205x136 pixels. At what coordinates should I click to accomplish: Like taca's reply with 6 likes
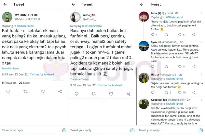coord(180,35)
